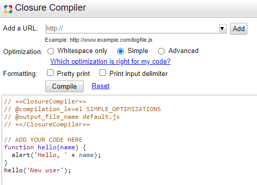Select Whitespace only optimization
Screen dimensions: 257x185
[50, 51]
